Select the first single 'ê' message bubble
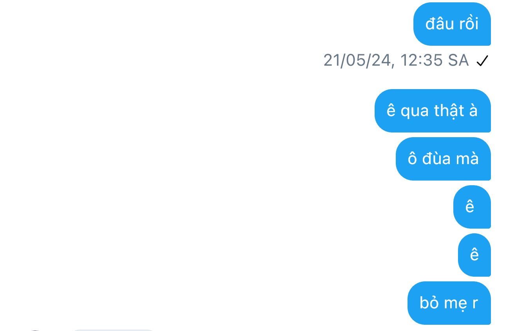The width and height of the screenshot is (505, 331). [472, 207]
